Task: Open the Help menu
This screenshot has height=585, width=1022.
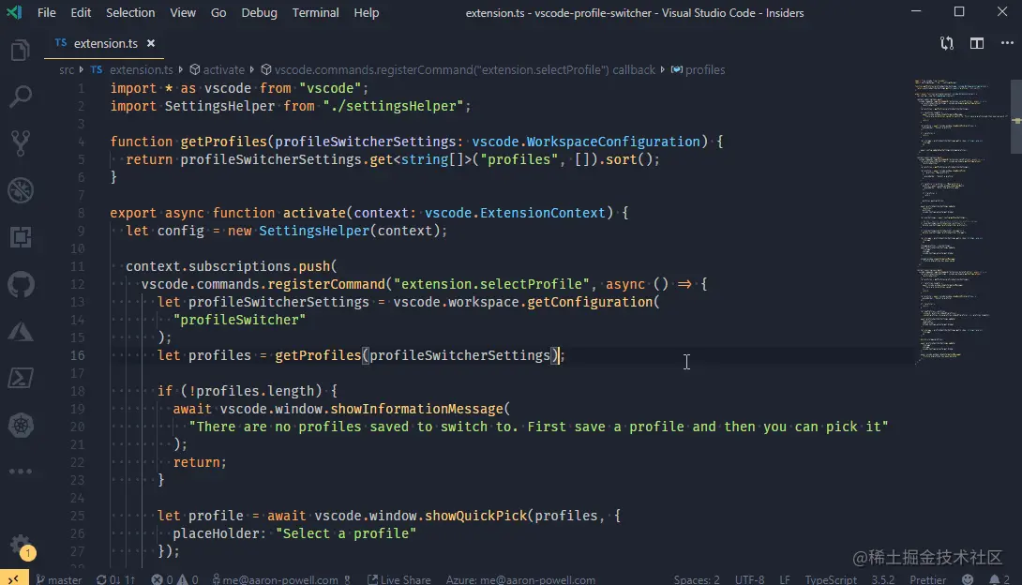Action: click(x=367, y=12)
